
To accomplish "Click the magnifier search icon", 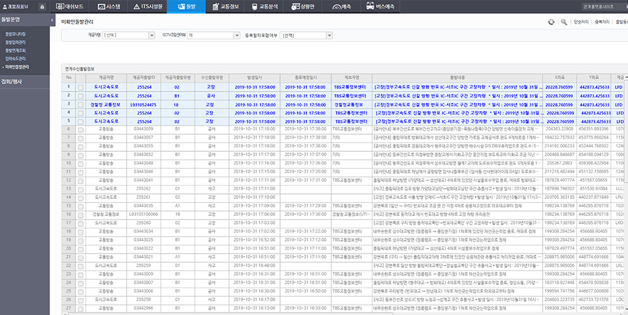I will (563, 21).
